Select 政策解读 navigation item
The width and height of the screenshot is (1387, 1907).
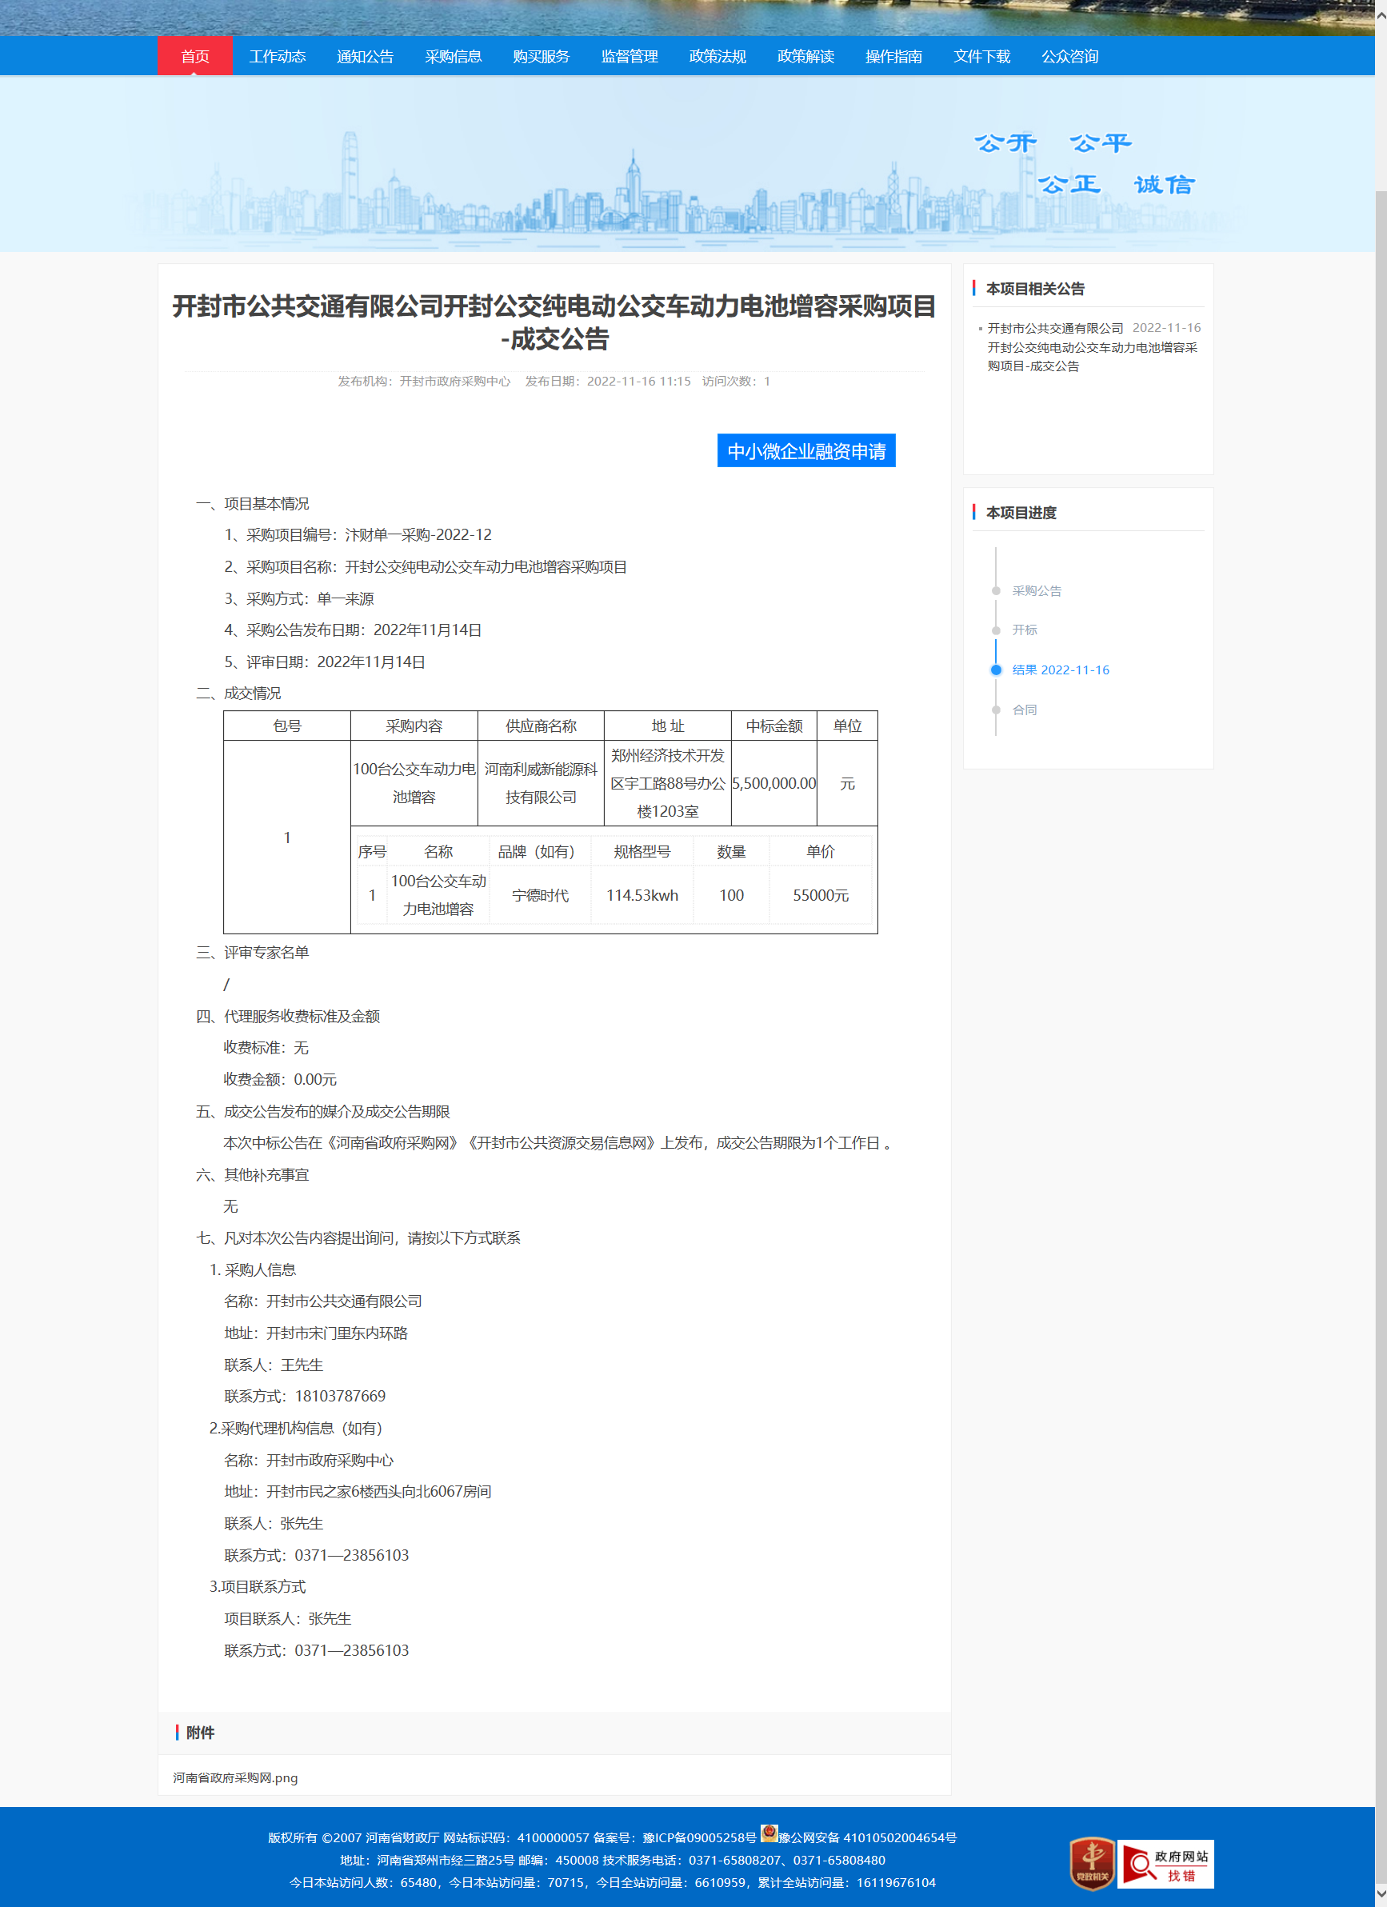pos(806,56)
